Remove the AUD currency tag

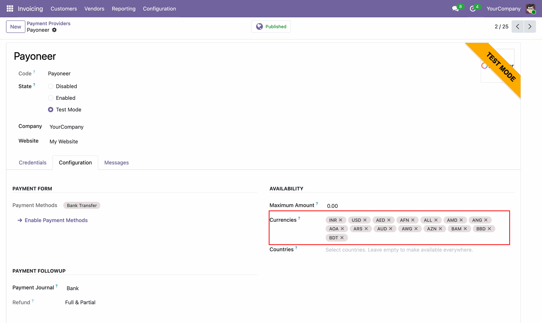[391, 229]
